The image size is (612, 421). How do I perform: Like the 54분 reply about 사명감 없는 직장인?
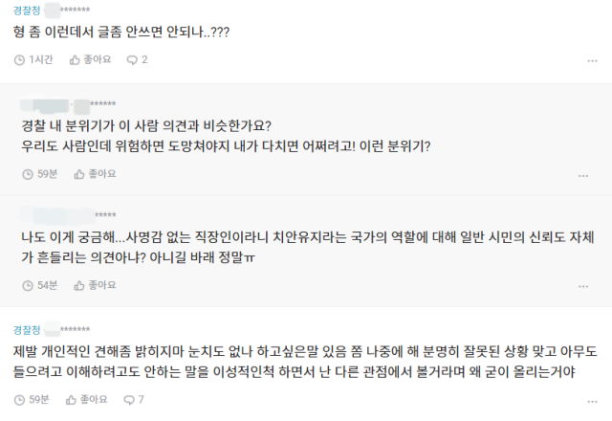[95, 285]
